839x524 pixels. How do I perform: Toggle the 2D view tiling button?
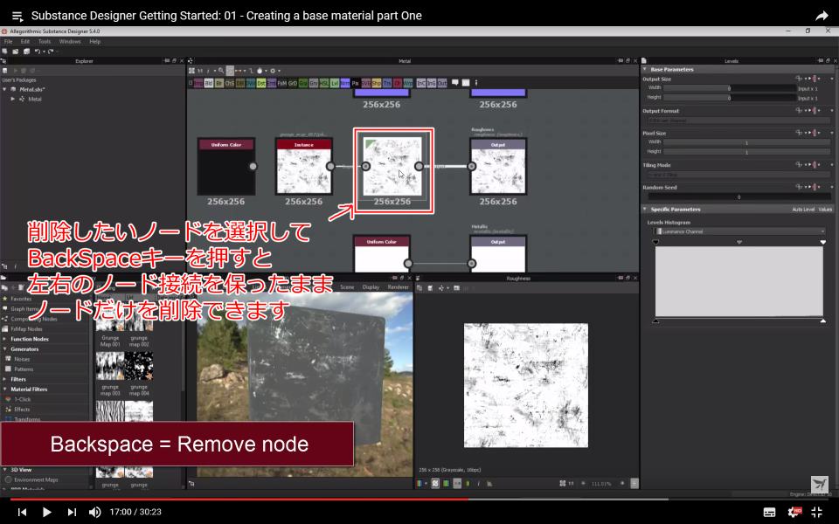point(634,483)
